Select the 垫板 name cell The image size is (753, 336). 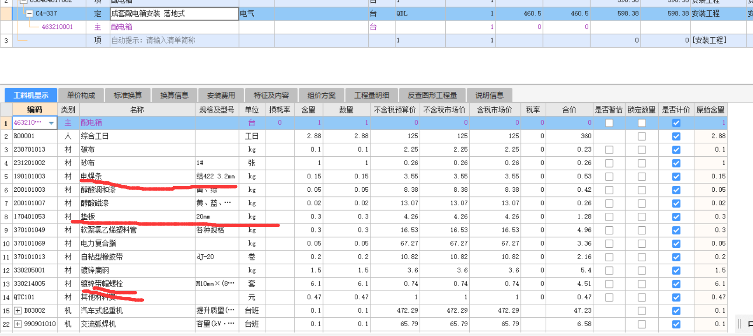click(137, 217)
